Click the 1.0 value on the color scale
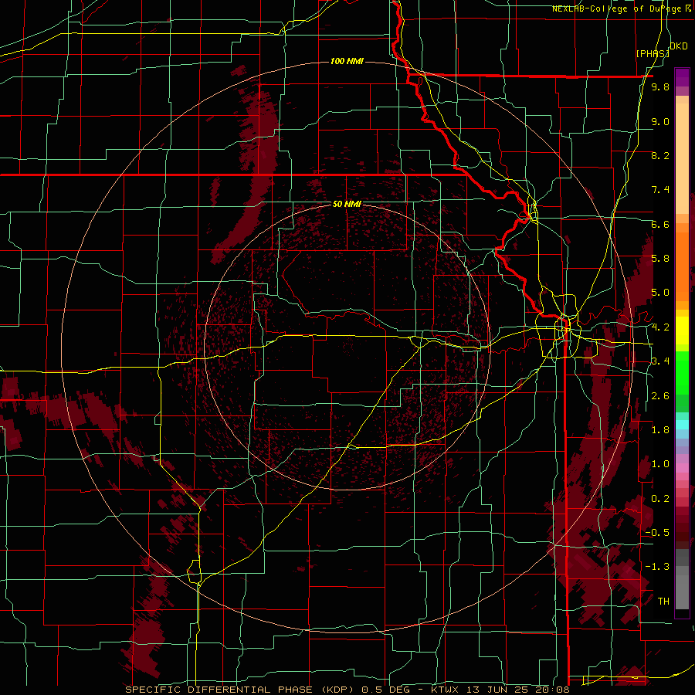695x695 pixels. pyautogui.click(x=660, y=464)
